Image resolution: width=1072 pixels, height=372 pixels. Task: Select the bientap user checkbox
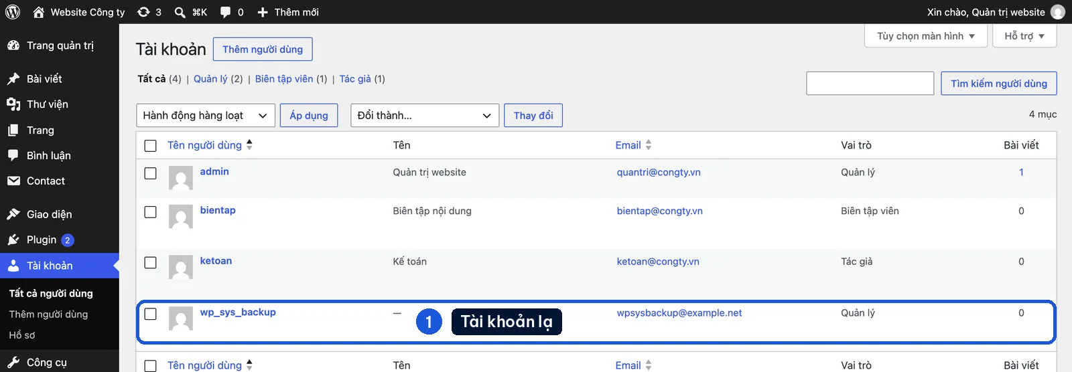pyautogui.click(x=151, y=212)
